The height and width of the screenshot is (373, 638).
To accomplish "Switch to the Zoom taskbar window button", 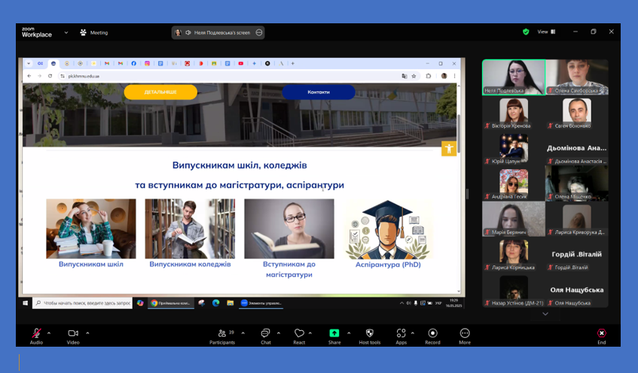I will 261,303.
